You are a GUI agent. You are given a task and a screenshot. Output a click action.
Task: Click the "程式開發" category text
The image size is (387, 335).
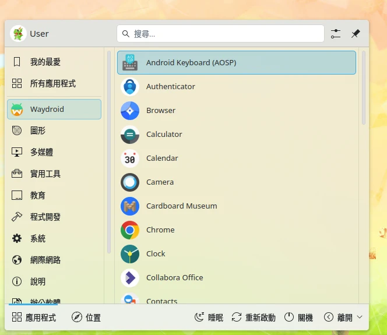(45, 217)
